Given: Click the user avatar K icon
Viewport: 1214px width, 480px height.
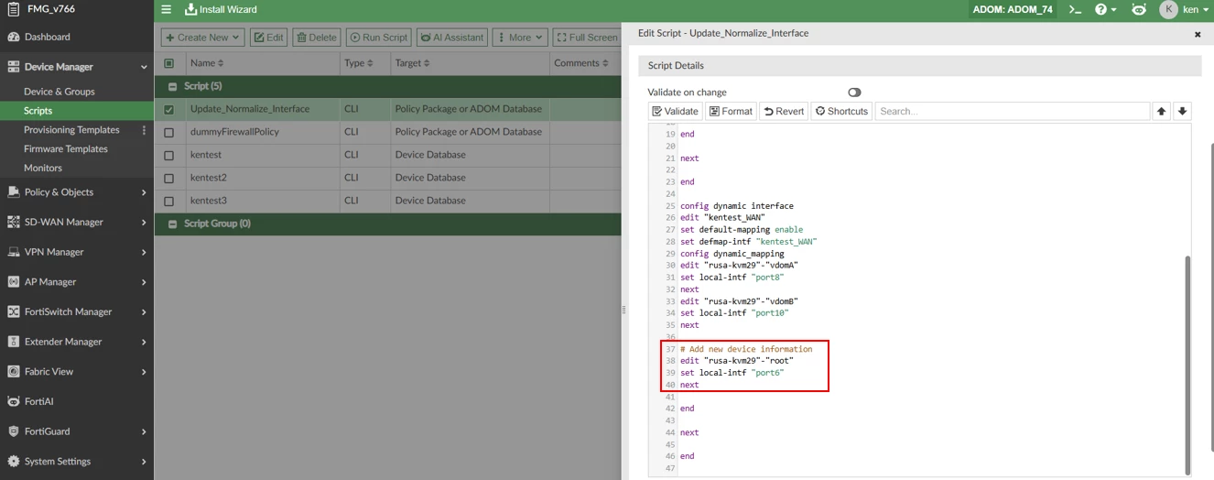Looking at the screenshot, I should [1168, 9].
